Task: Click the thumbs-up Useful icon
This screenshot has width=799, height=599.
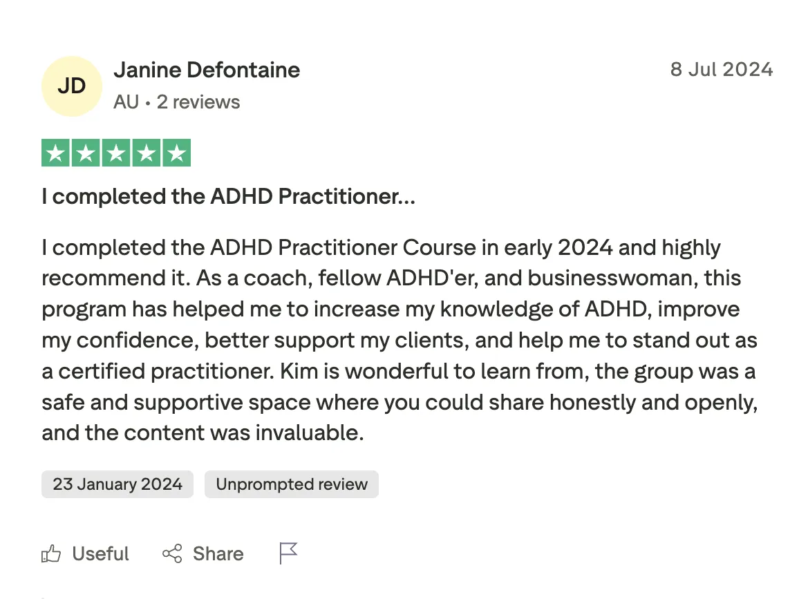Action: click(51, 553)
